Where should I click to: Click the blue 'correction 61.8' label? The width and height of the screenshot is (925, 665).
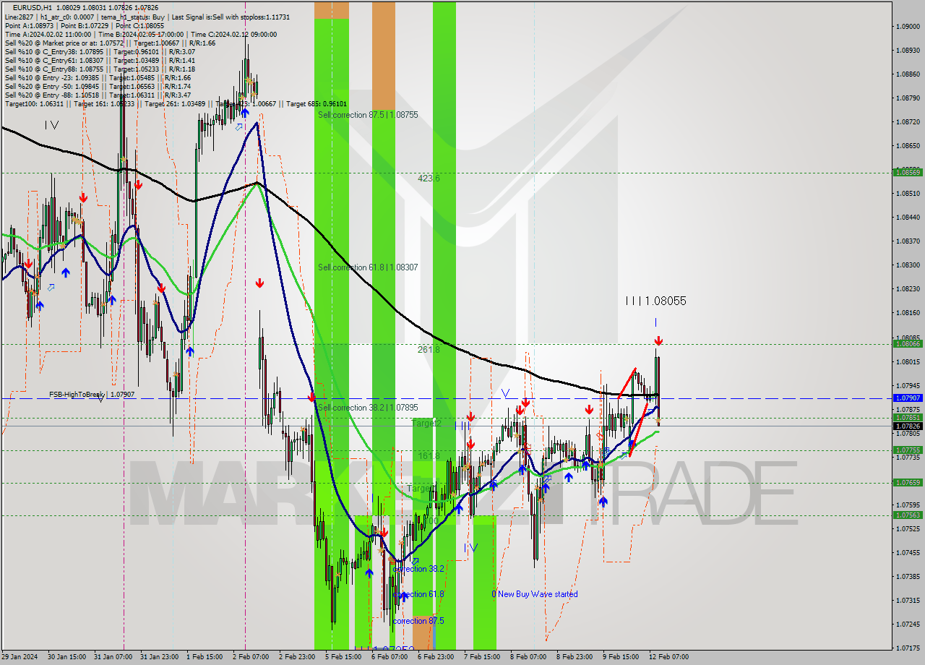(418, 594)
